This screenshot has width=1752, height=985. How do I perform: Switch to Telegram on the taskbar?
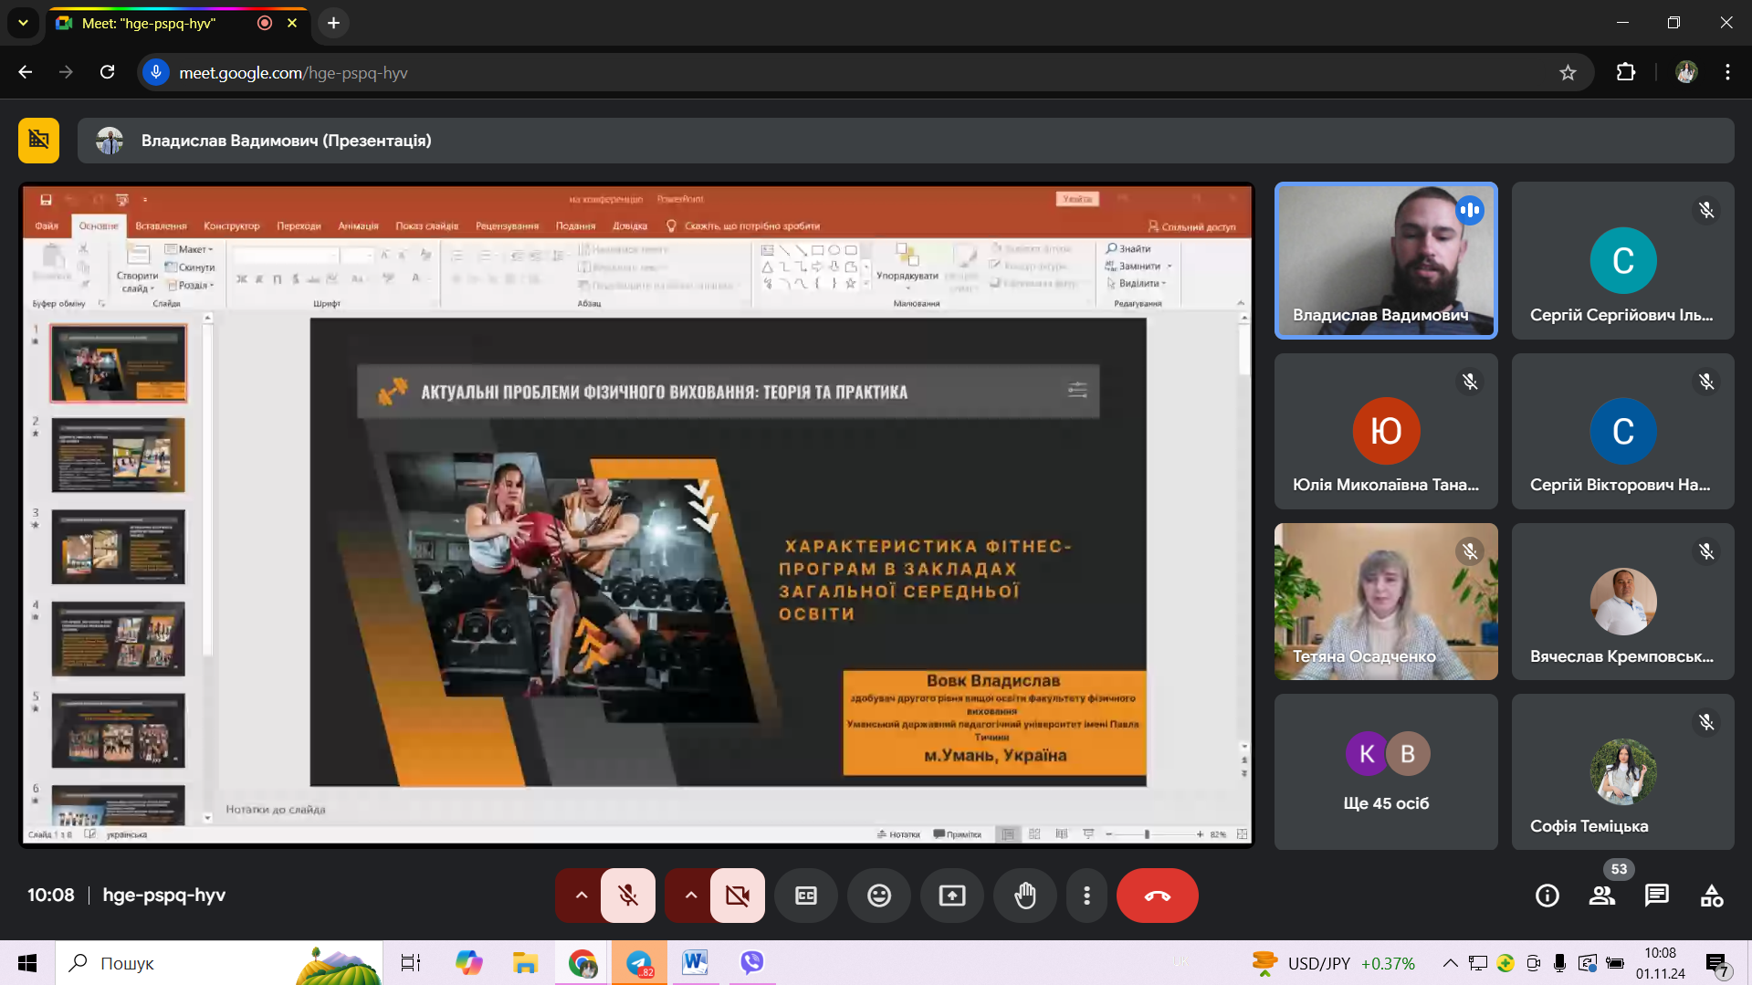pyautogui.click(x=639, y=963)
